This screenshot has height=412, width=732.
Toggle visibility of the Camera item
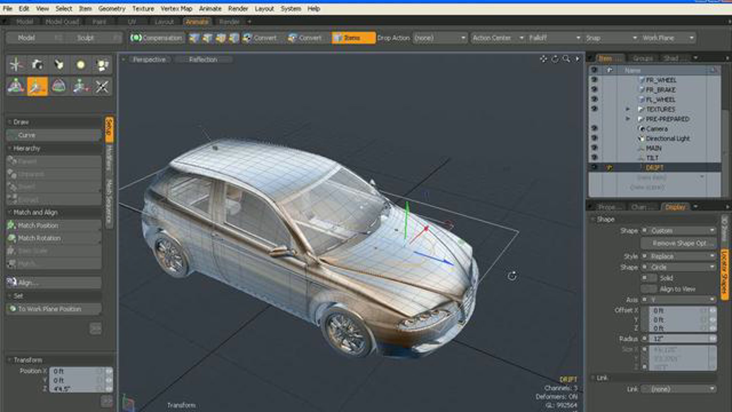coord(594,128)
